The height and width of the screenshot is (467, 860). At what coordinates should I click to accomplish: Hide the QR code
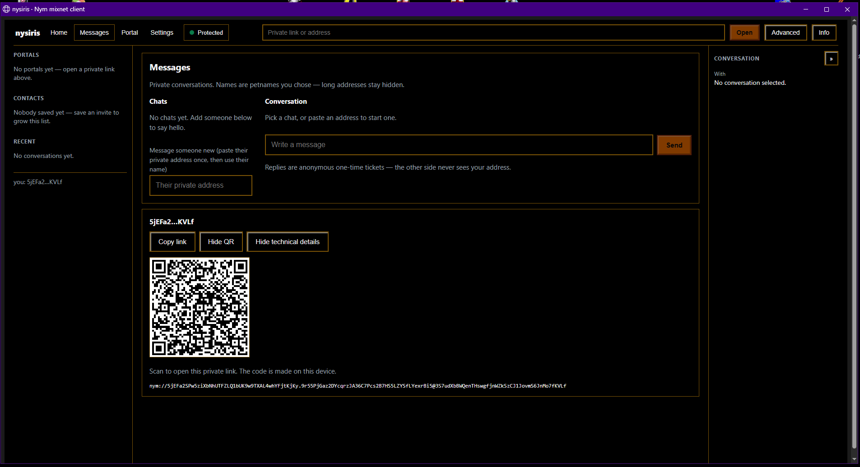pyautogui.click(x=221, y=242)
